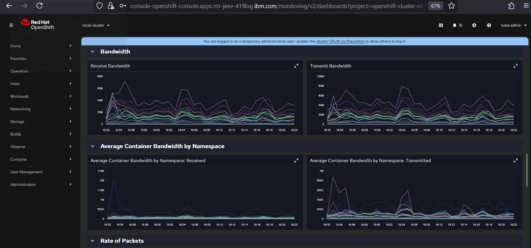Bookmark this page with the star
The image size is (531, 248).
451,6
